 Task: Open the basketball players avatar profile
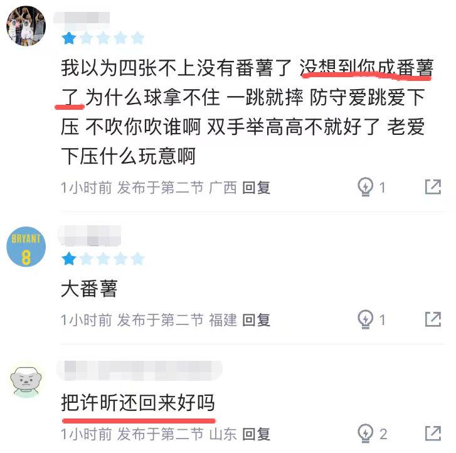point(26,26)
